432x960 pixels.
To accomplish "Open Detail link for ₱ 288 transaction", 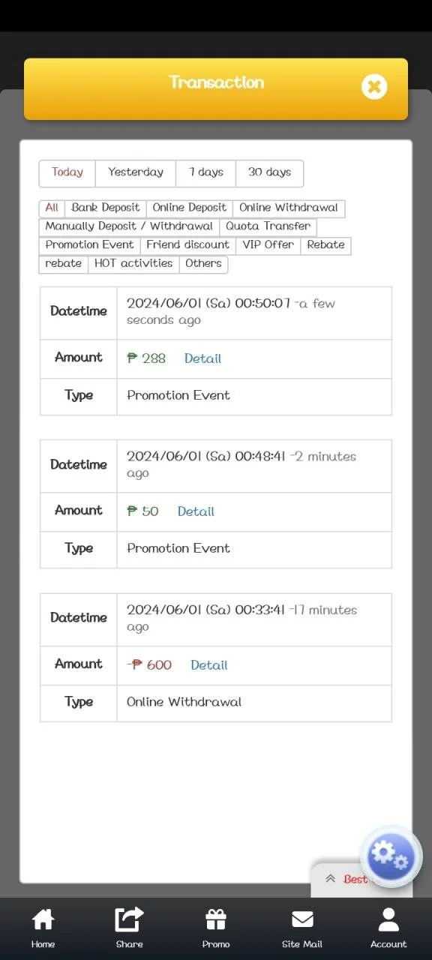I will [202, 358].
